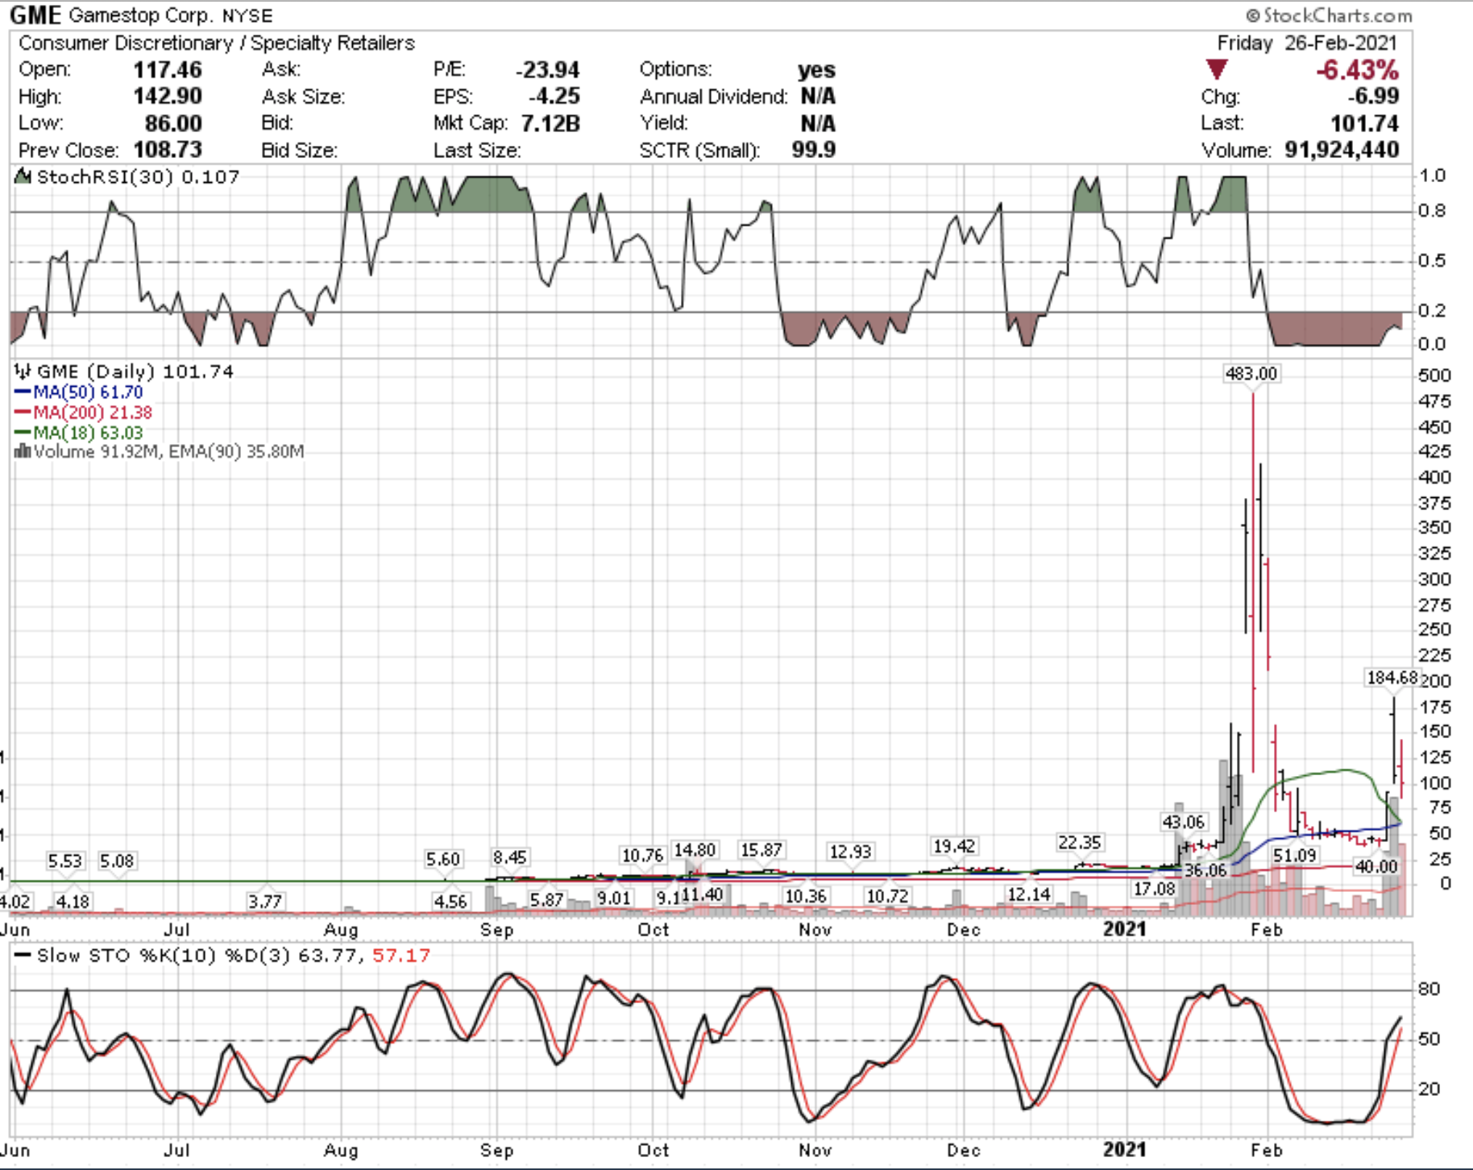Click the MA(50) 61.70 legend entry

coord(88,392)
